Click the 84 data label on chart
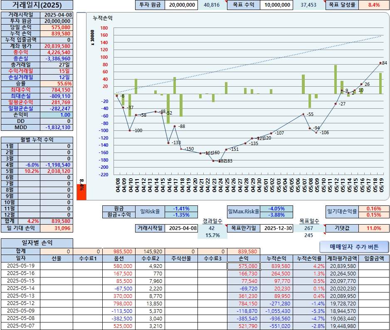This screenshot has width=390, height=330. pos(385,63)
